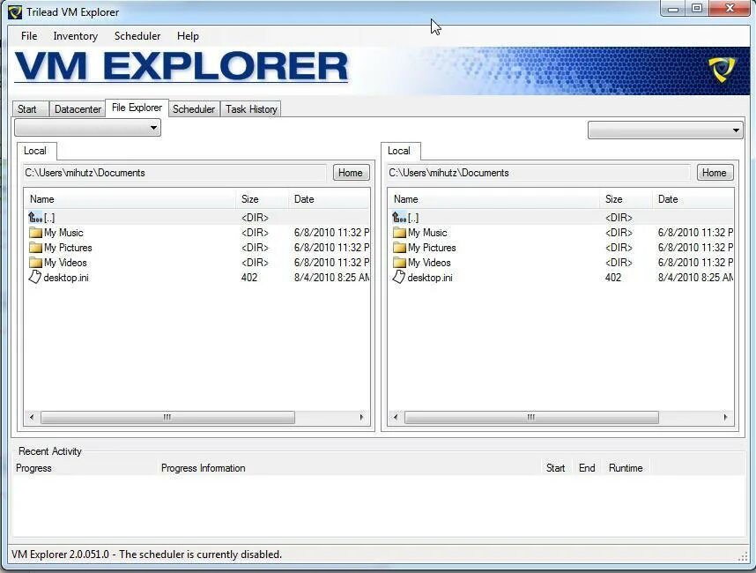Click desktop.ini file icon, left pane

34,277
